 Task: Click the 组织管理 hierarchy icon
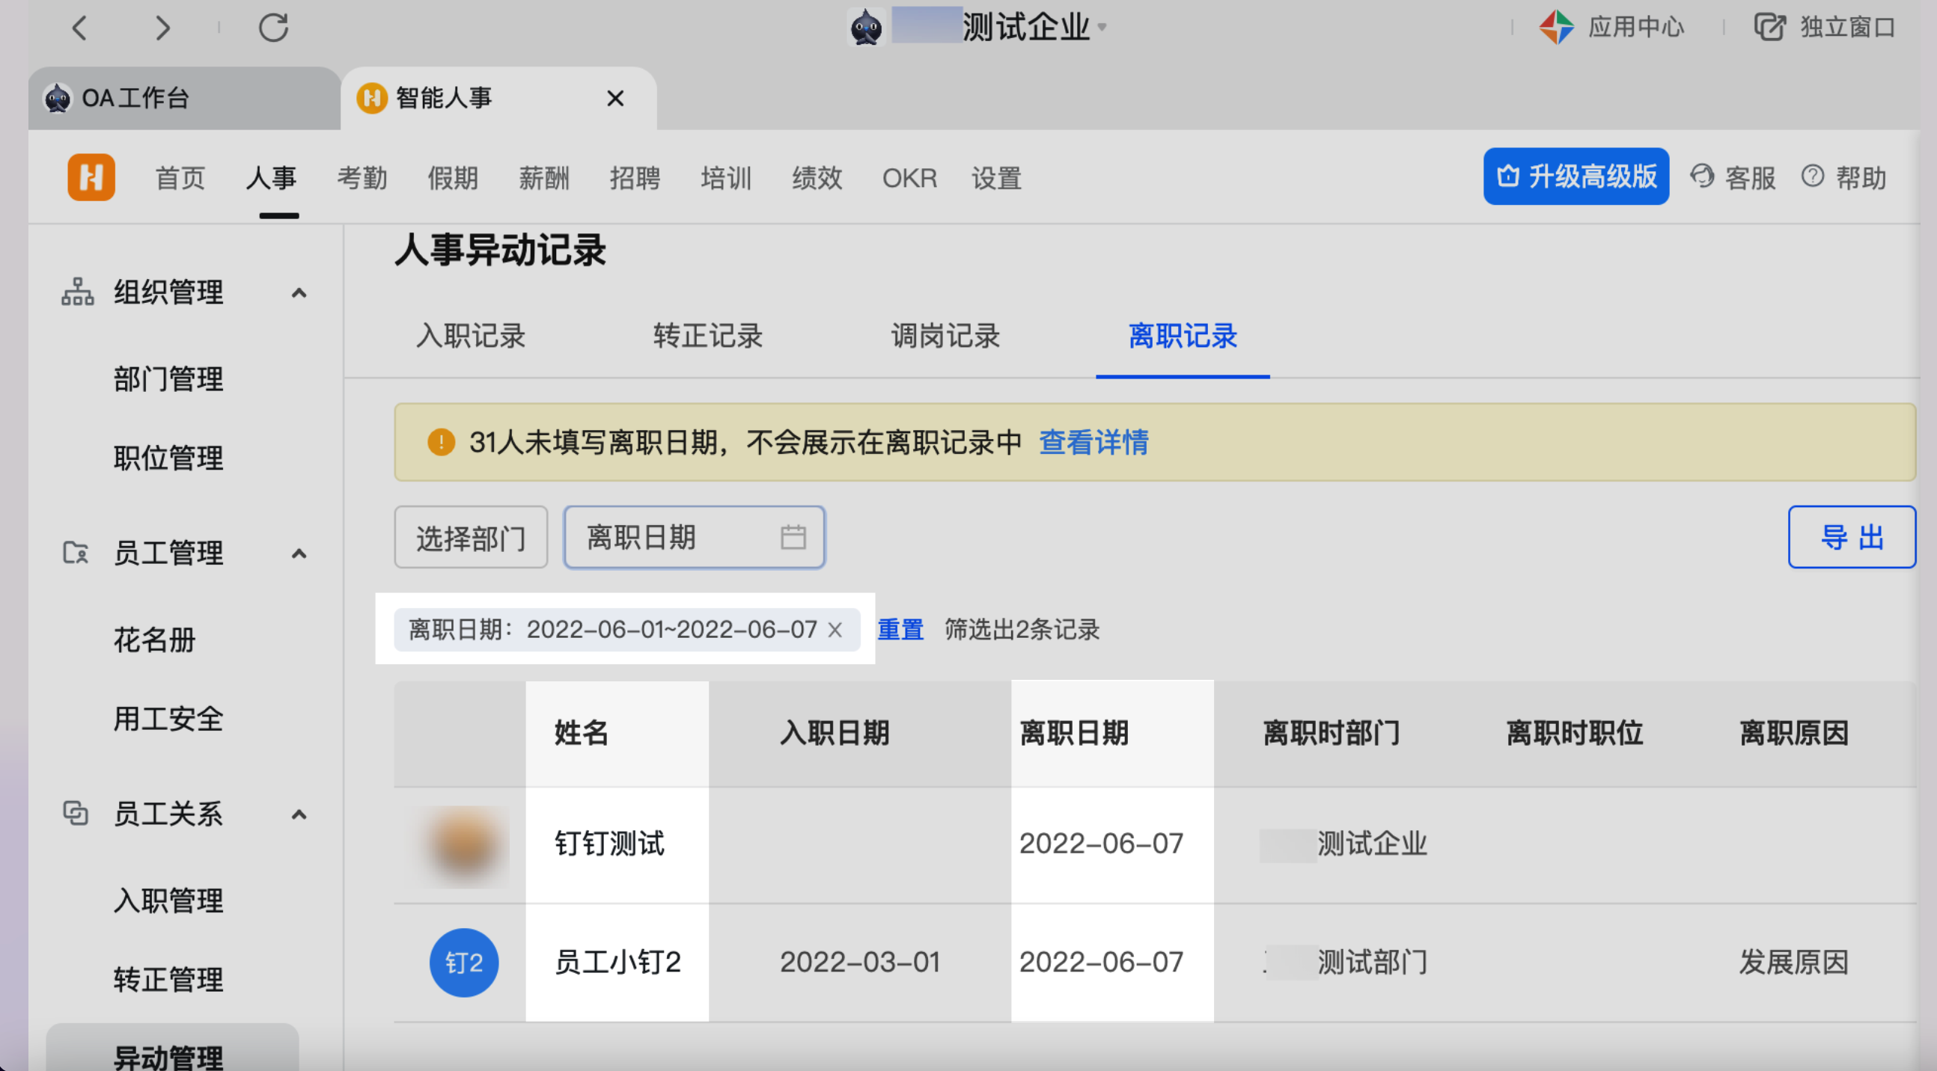(77, 292)
